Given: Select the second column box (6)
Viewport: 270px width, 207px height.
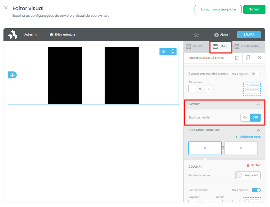Looking at the screenshot, I should [x=241, y=148].
